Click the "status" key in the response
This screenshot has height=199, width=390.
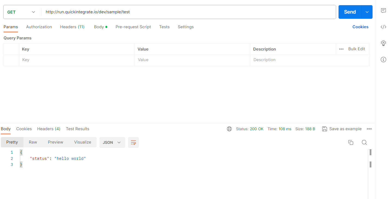39,158
